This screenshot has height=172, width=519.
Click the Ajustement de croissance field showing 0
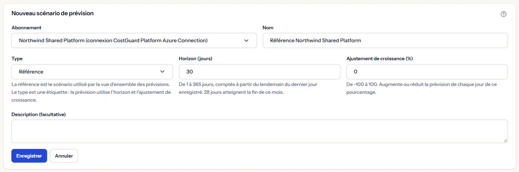tap(427, 72)
